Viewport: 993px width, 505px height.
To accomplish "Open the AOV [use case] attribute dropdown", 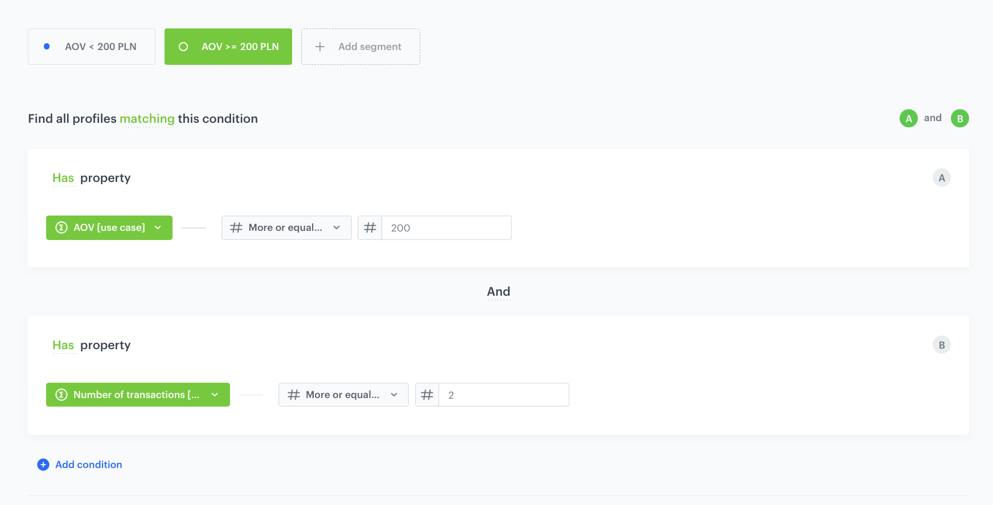I will (109, 227).
